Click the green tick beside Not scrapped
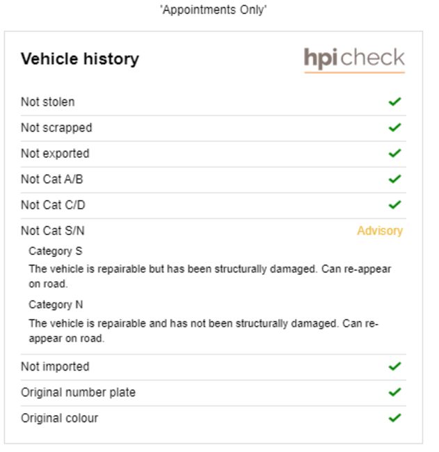This screenshot has width=439, height=452. pyautogui.click(x=394, y=127)
